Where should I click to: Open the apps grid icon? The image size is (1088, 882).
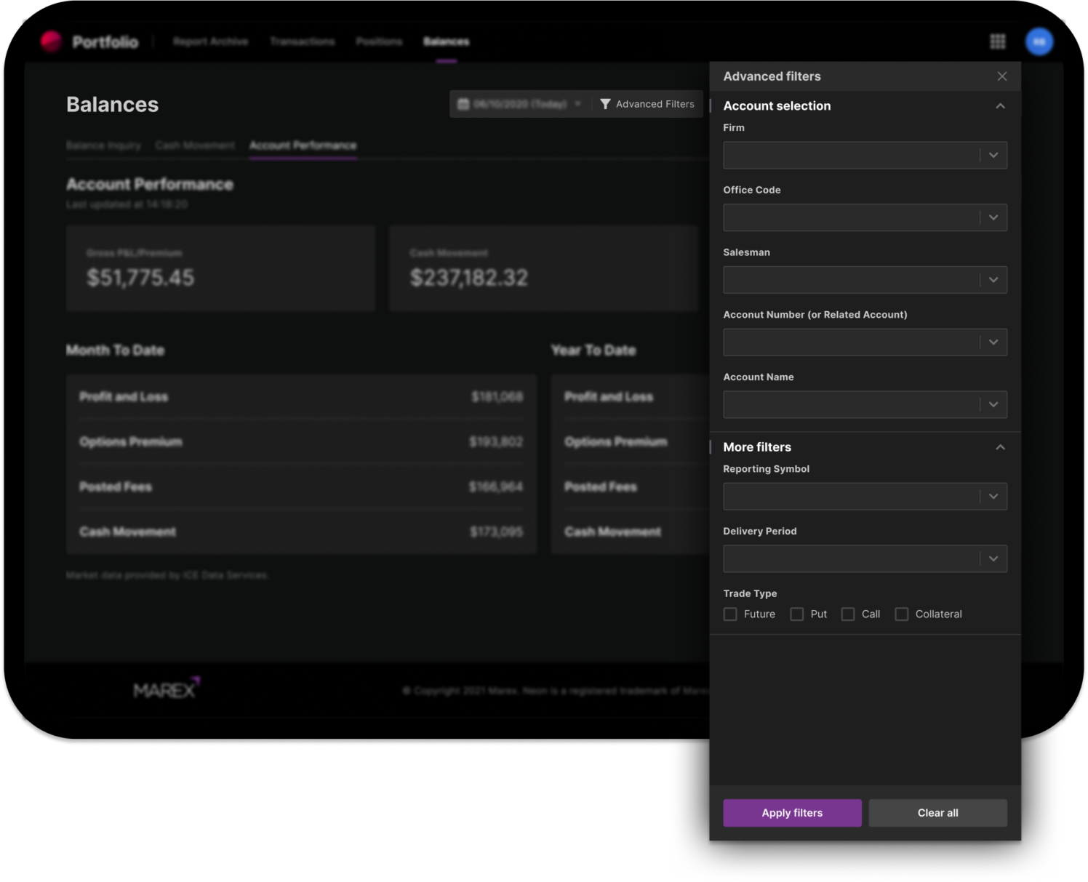point(997,41)
